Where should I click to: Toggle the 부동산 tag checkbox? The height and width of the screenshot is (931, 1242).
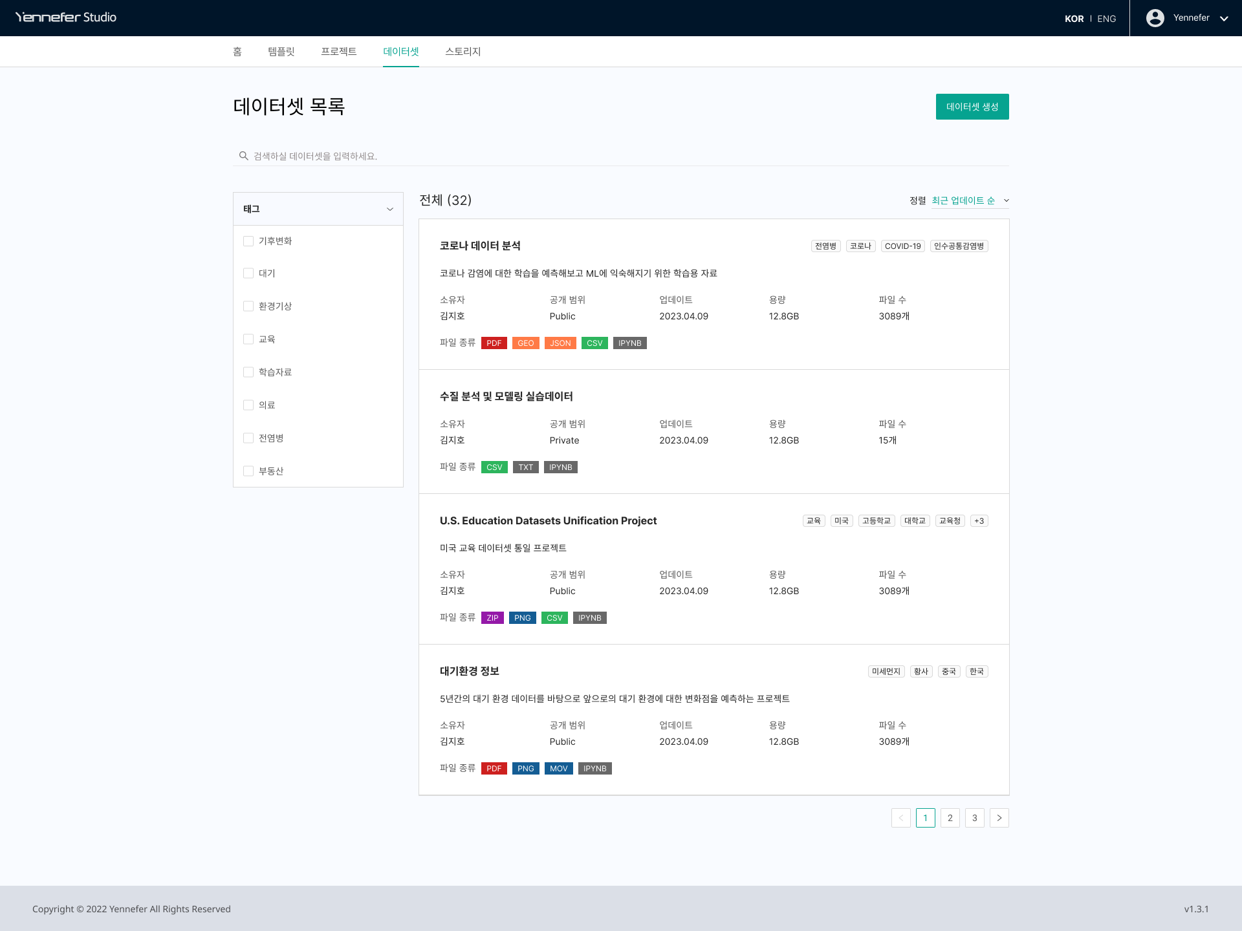pos(248,471)
